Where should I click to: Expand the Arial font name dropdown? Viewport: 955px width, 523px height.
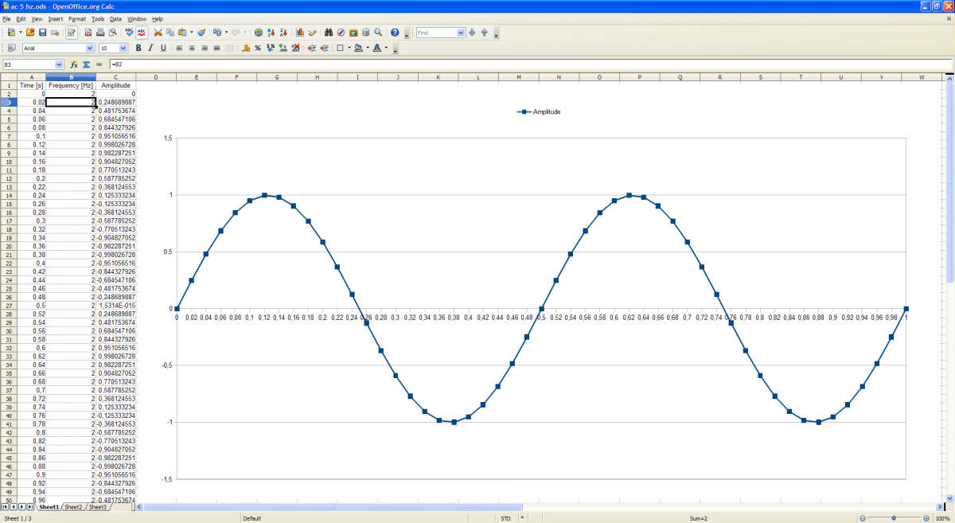tap(90, 48)
